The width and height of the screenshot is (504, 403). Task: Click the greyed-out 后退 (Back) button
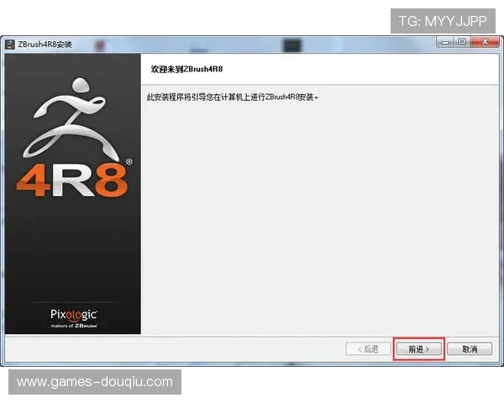click(368, 348)
